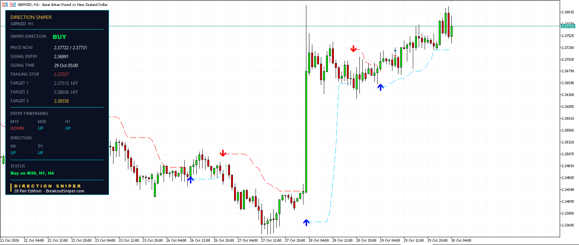579x245 pixels.
Task: Open the One Click Trading panel icon
Action: point(5,5)
